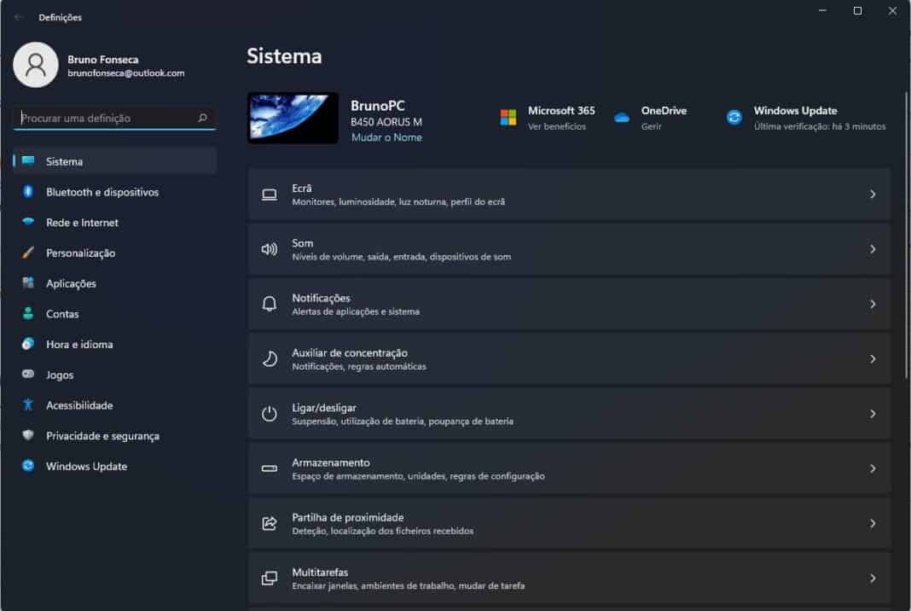This screenshot has height=611, width=911.
Task: Select the Armazenamento storage icon
Action: tap(267, 468)
